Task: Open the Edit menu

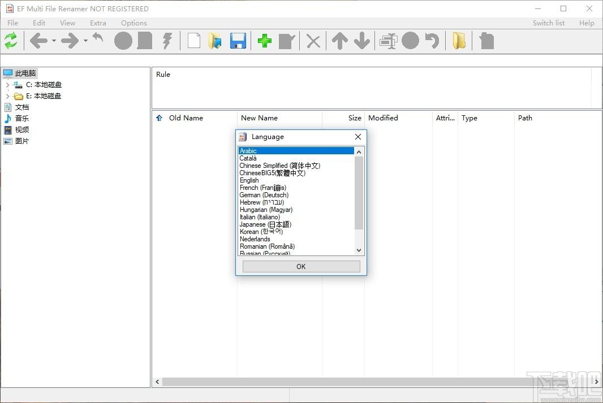Action: (39, 23)
